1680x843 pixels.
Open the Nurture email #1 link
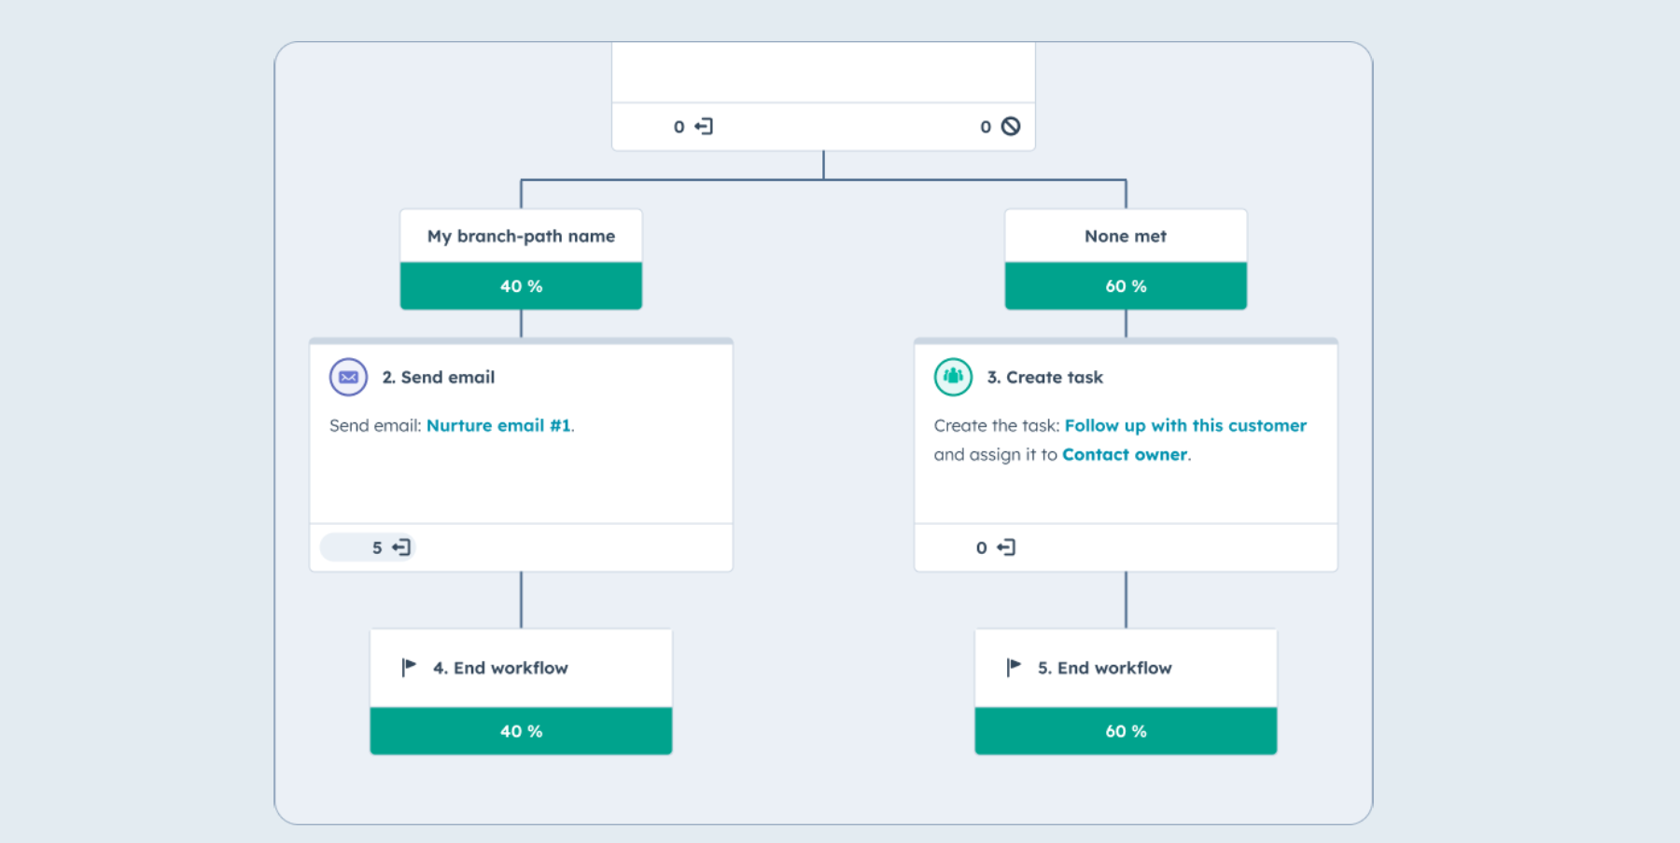(x=497, y=425)
